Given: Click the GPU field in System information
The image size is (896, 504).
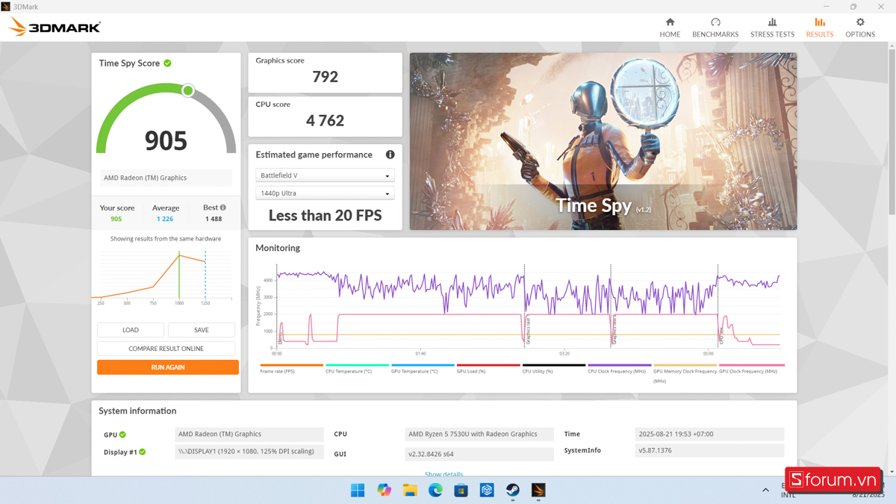Looking at the screenshot, I should tap(249, 434).
